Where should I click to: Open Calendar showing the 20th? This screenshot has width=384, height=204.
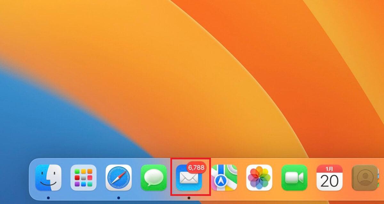pos(330,178)
